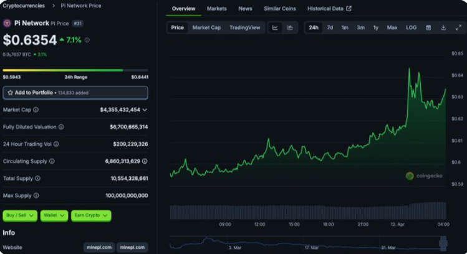Select the 1m time range
467x254 pixels.
click(x=345, y=27)
